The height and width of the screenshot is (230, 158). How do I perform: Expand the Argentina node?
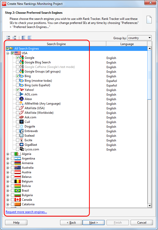click(x=8, y=159)
